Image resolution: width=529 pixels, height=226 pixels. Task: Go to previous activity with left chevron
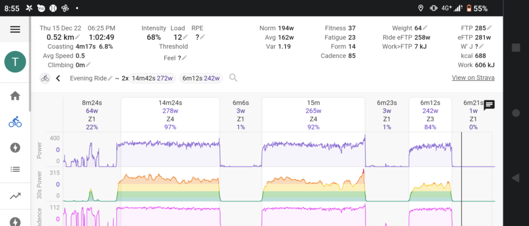58,78
